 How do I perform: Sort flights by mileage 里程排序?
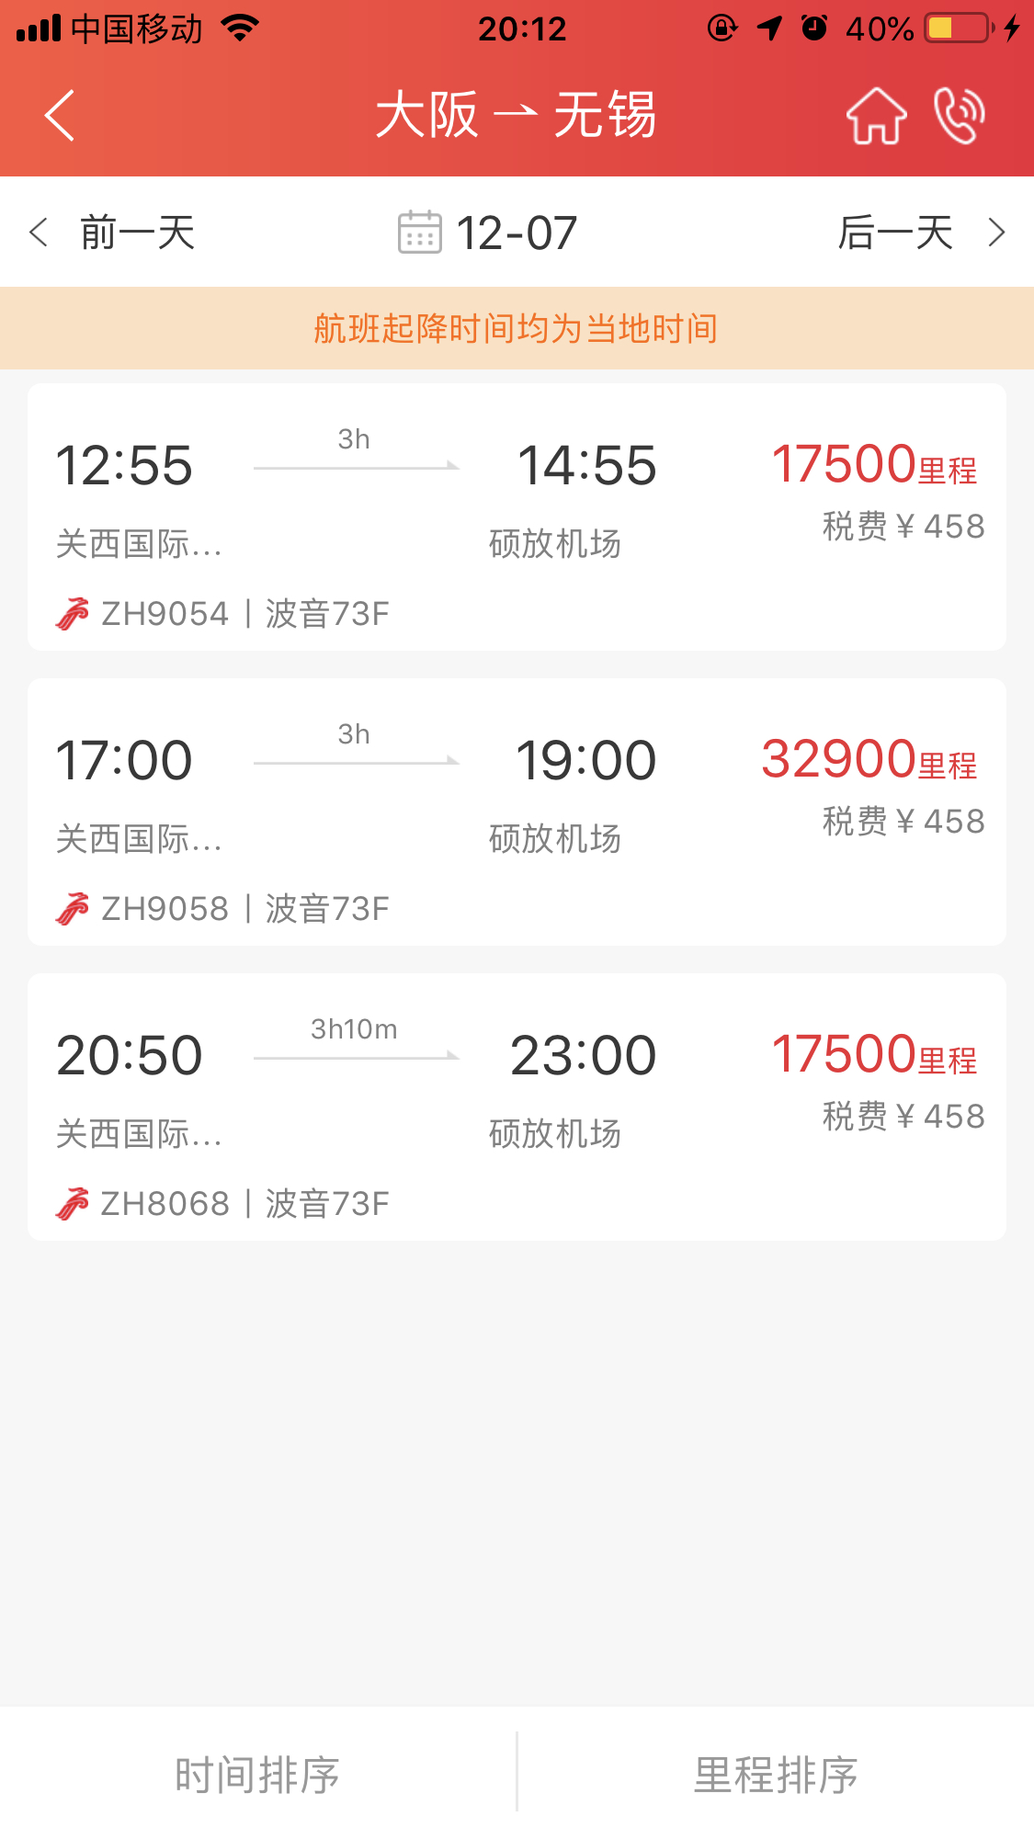[776, 1774]
